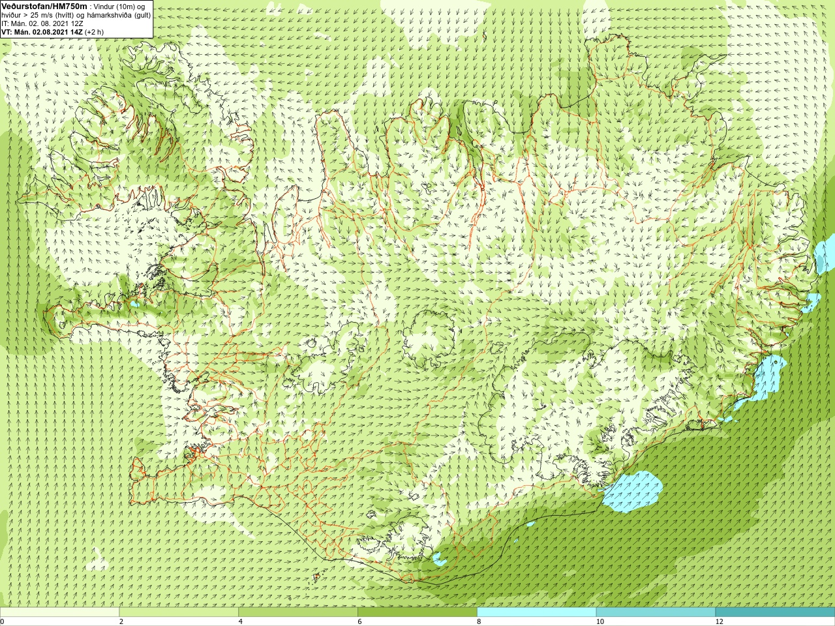The width and height of the screenshot is (835, 626).
Task: Pick the 6–8 m/s dark green swatch
Action: point(417,612)
